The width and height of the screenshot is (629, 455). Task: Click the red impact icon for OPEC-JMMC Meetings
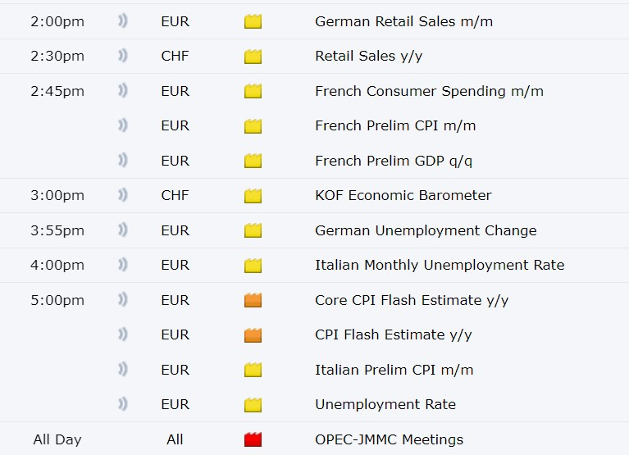click(253, 439)
